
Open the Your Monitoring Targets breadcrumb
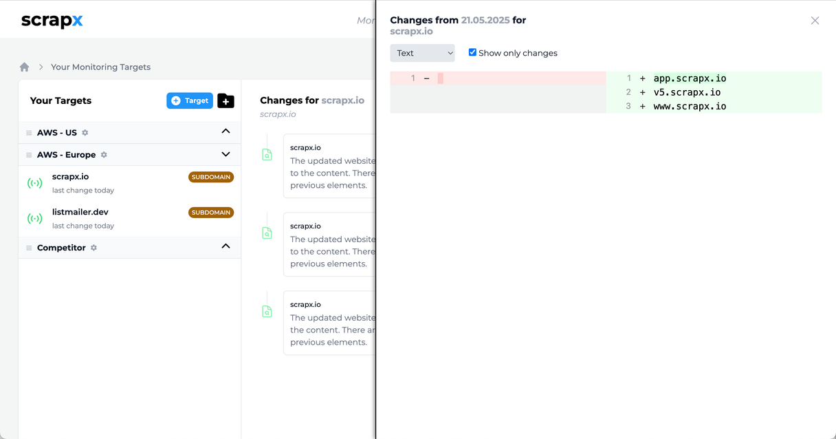coord(100,67)
